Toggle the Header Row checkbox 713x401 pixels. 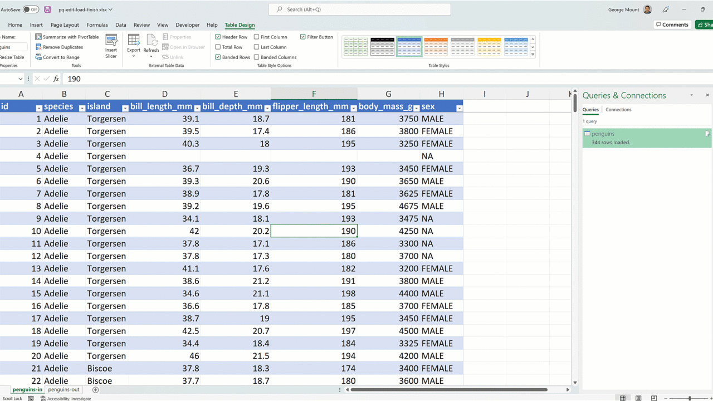click(x=218, y=37)
